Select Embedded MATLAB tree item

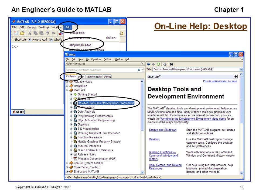tap(86, 172)
